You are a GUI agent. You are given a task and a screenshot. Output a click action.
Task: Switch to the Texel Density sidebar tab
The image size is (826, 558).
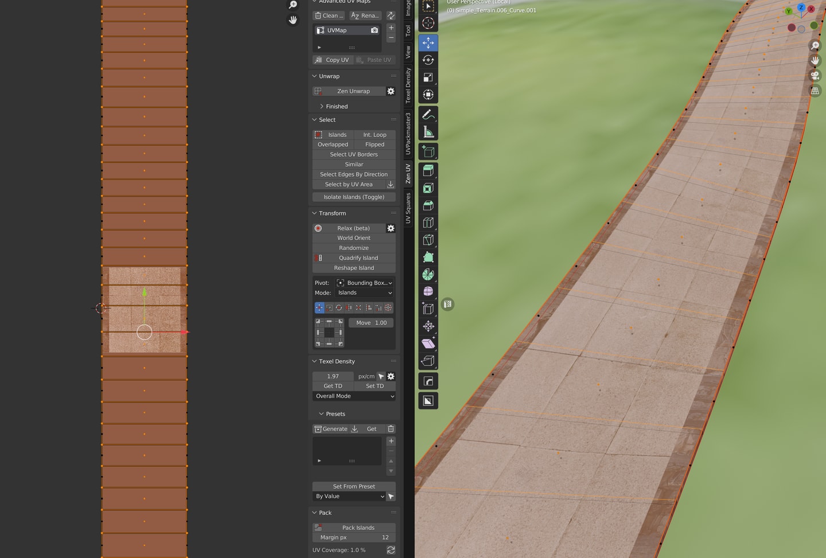408,85
